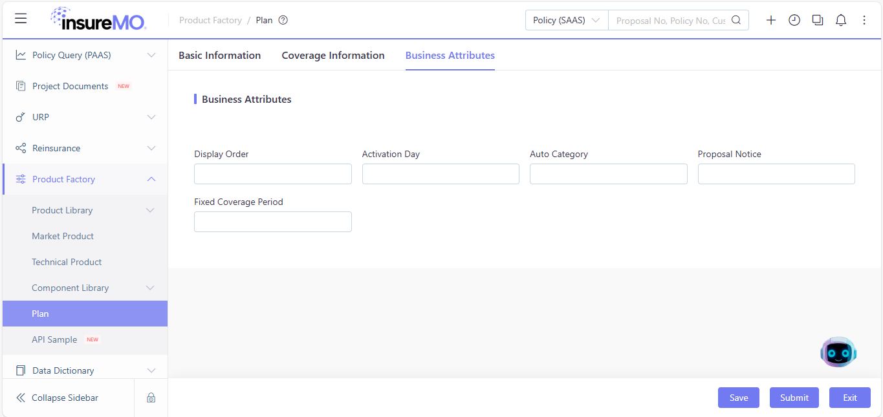Image resolution: width=883 pixels, height=417 pixels.
Task: Switch to the Coverage Information tab
Action: (333, 56)
